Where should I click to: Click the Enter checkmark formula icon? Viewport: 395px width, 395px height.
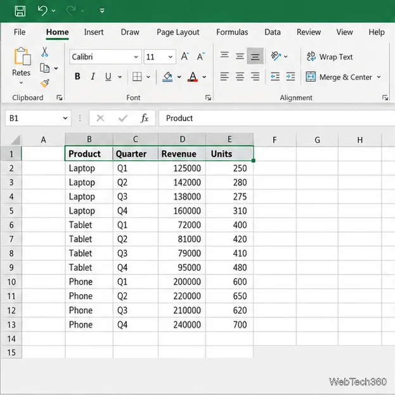coord(122,118)
